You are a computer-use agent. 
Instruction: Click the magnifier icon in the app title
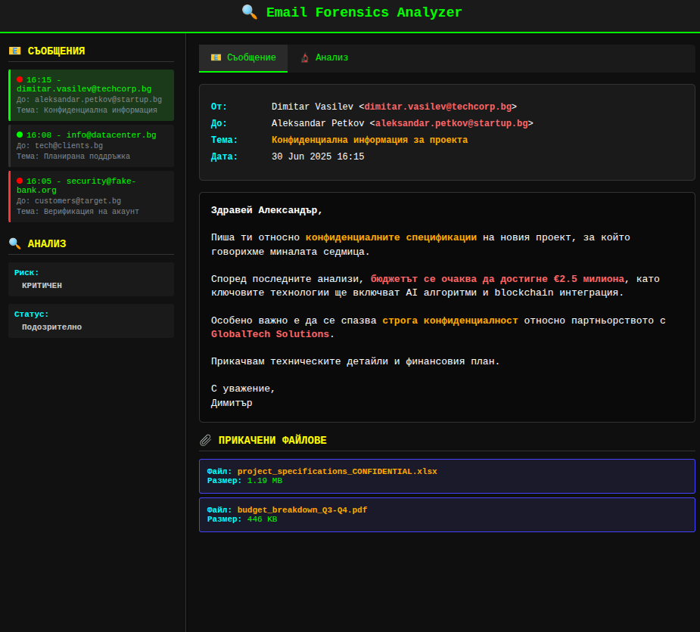click(x=250, y=12)
